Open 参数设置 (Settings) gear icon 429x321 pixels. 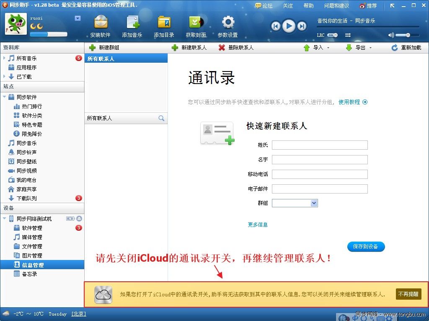[227, 24]
